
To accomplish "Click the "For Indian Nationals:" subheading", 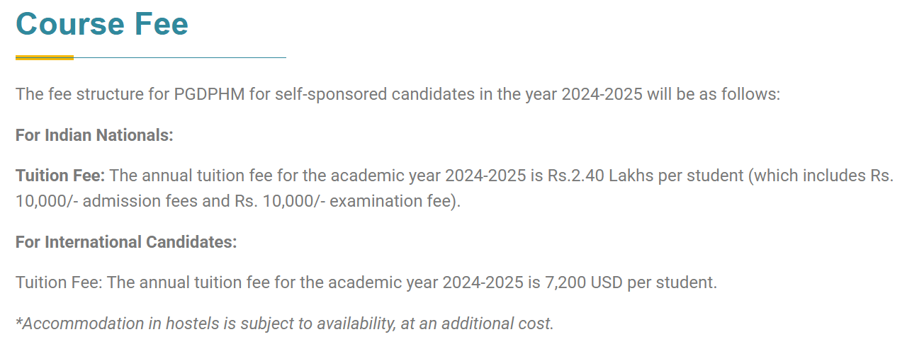I will click(94, 135).
